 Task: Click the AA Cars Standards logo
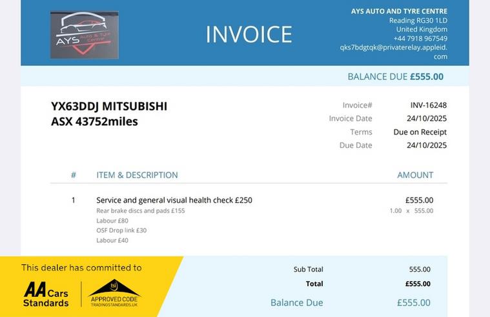[46, 294]
